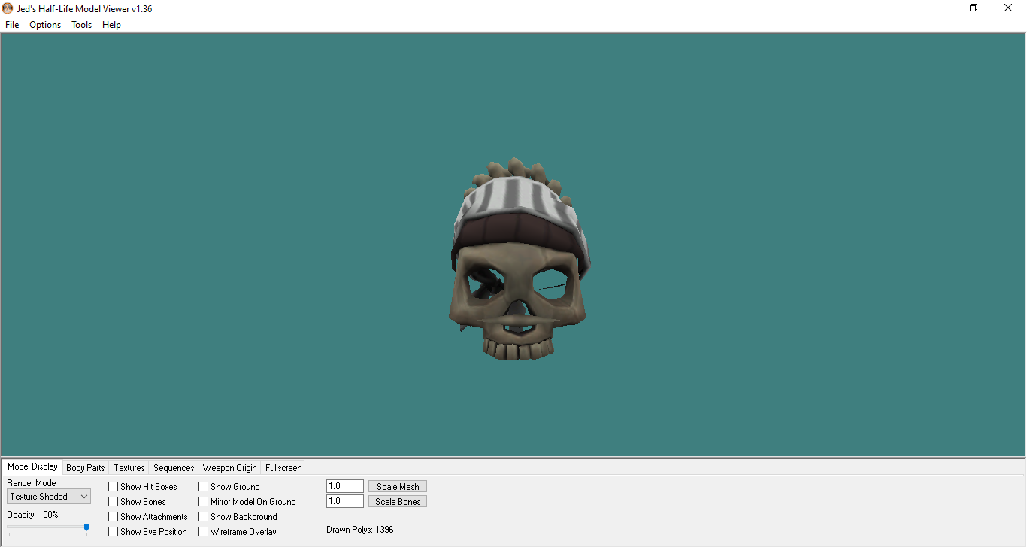Toggle Mirror Model On Ground checkbox
This screenshot has width=1027, height=547.
204,502
